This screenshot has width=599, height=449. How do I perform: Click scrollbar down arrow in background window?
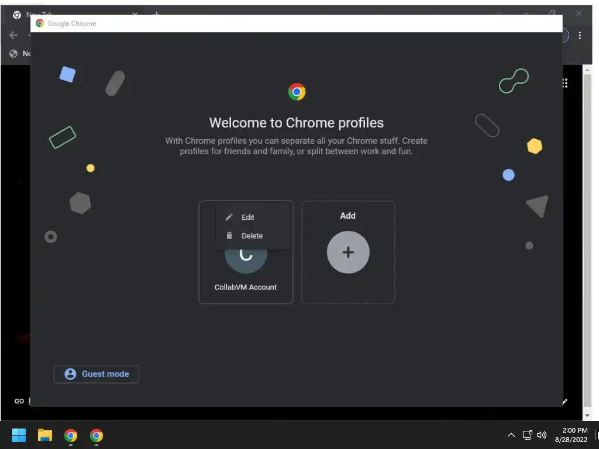tap(587, 416)
